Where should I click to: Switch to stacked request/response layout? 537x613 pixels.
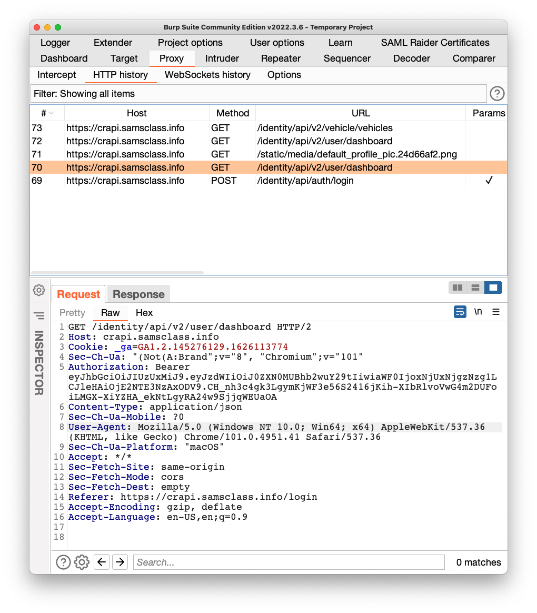click(475, 288)
